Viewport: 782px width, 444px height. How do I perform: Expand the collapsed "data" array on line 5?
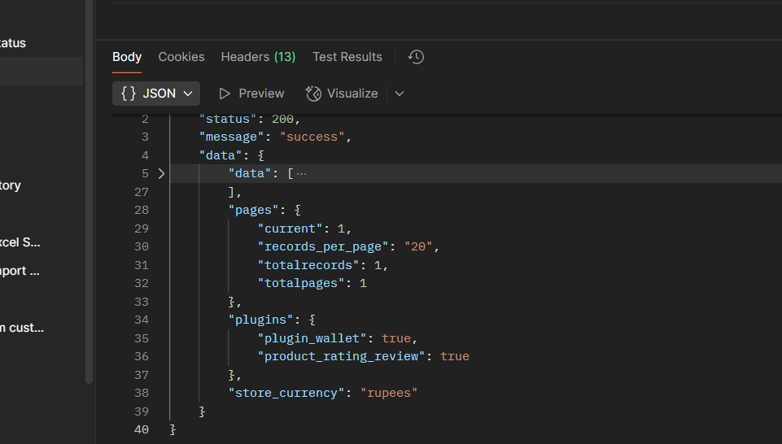[x=161, y=173]
